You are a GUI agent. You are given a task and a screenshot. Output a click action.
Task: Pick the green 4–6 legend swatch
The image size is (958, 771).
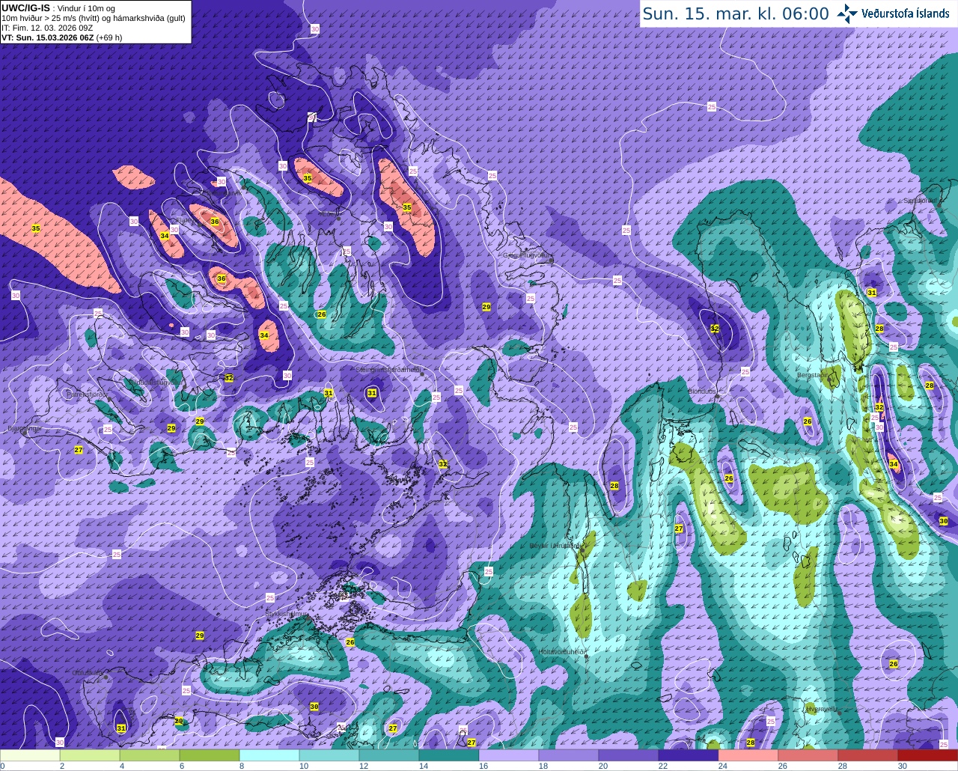(150, 755)
